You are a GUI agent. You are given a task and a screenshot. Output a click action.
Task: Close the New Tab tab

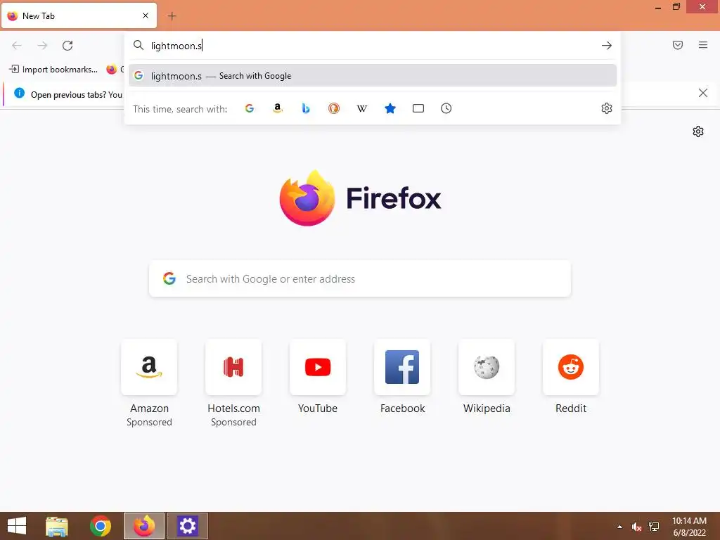(146, 15)
